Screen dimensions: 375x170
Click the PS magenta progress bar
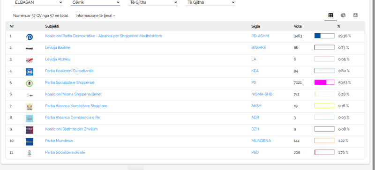pos(324,82)
